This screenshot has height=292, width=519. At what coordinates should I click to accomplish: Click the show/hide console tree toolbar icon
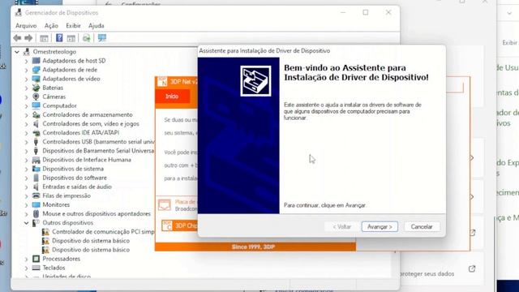point(44,38)
